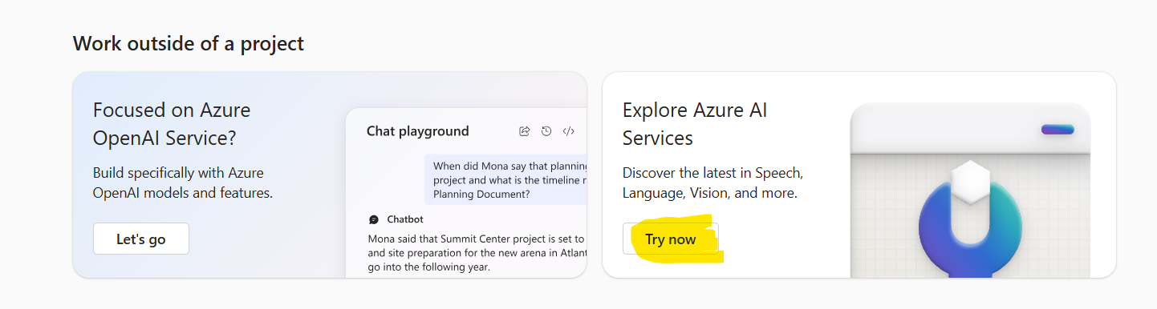The height and width of the screenshot is (309, 1157).
Task: Click the Let's go button
Action: (x=141, y=239)
